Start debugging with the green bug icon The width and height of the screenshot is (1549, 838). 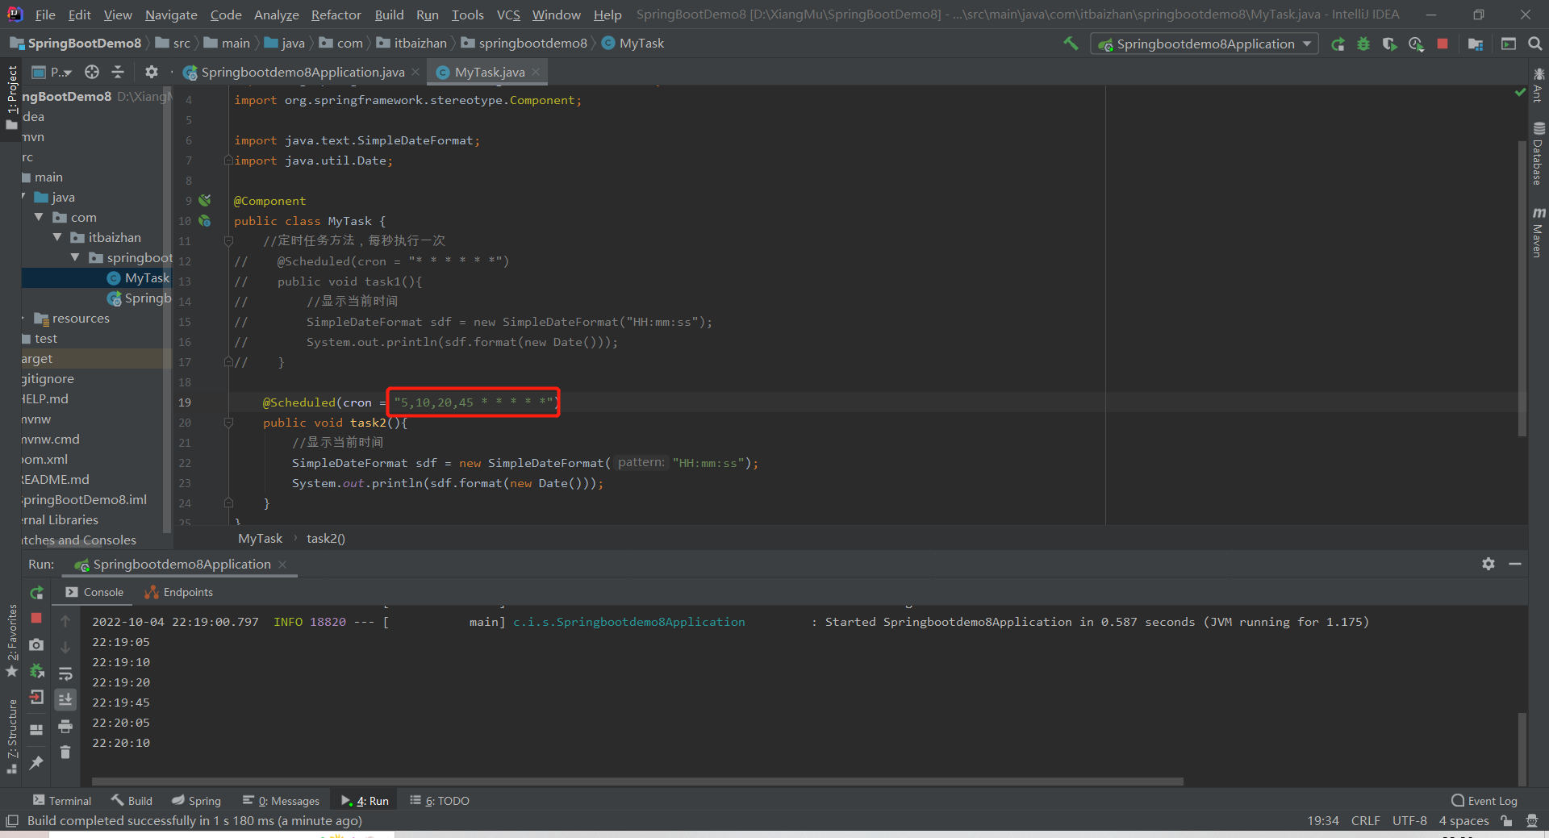[1363, 44]
